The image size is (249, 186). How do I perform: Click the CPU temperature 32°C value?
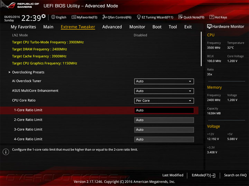coord(230,48)
